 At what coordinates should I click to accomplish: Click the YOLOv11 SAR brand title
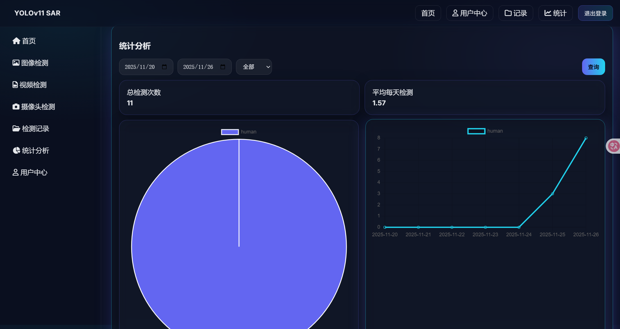coord(37,13)
